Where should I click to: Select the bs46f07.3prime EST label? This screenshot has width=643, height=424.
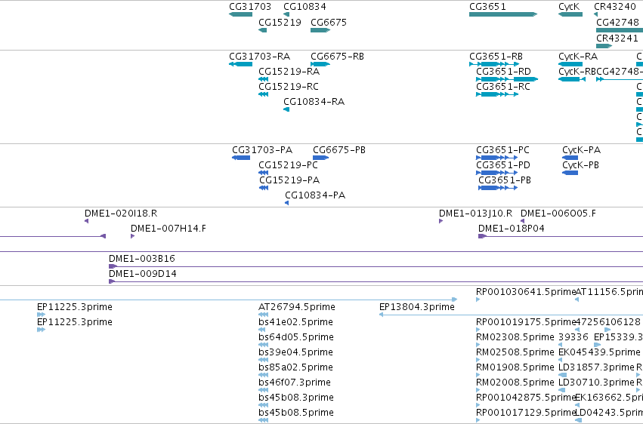(x=295, y=383)
